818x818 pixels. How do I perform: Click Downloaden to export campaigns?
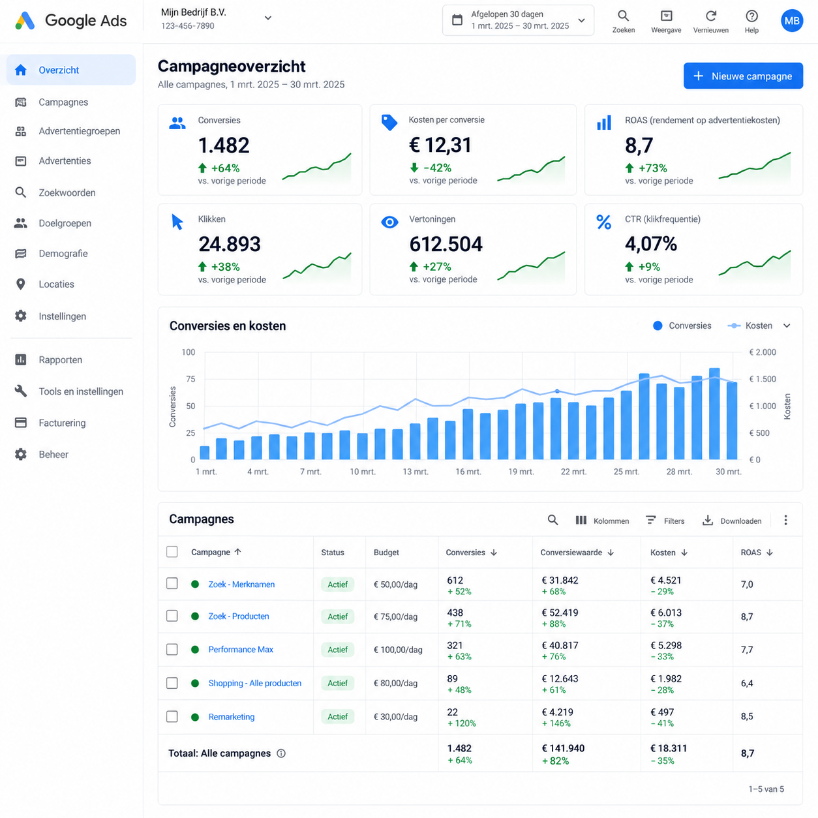coord(731,521)
